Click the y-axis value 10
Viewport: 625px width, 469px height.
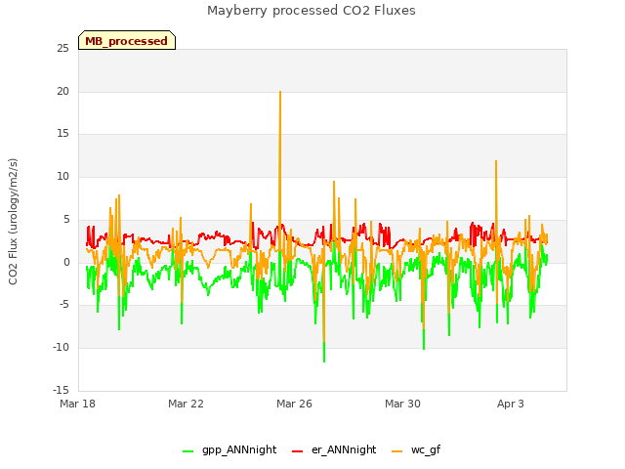62,176
